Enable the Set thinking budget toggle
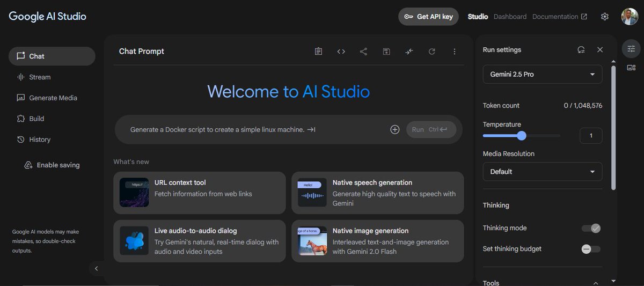 coord(591,249)
